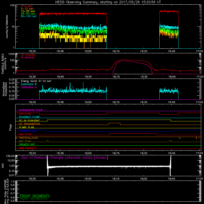The width and height of the screenshot is (204, 204).
Task: Click the POSSIBLE_FLARE flag label
Action: click(29, 117)
